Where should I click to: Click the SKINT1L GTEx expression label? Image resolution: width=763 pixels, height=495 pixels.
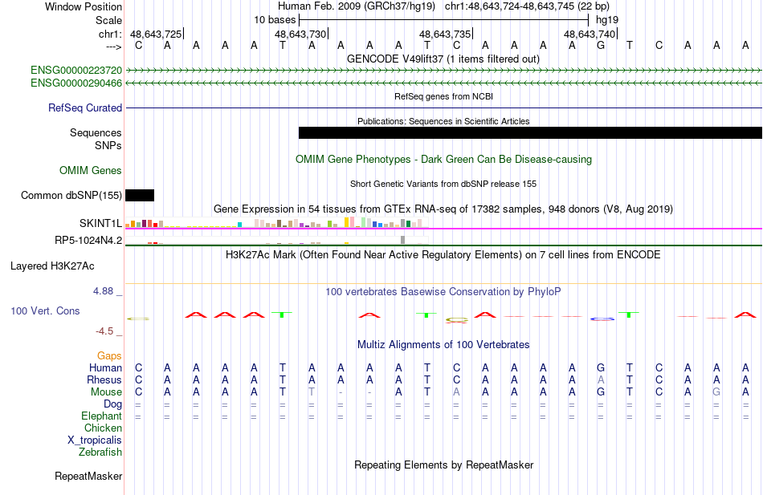point(100,223)
